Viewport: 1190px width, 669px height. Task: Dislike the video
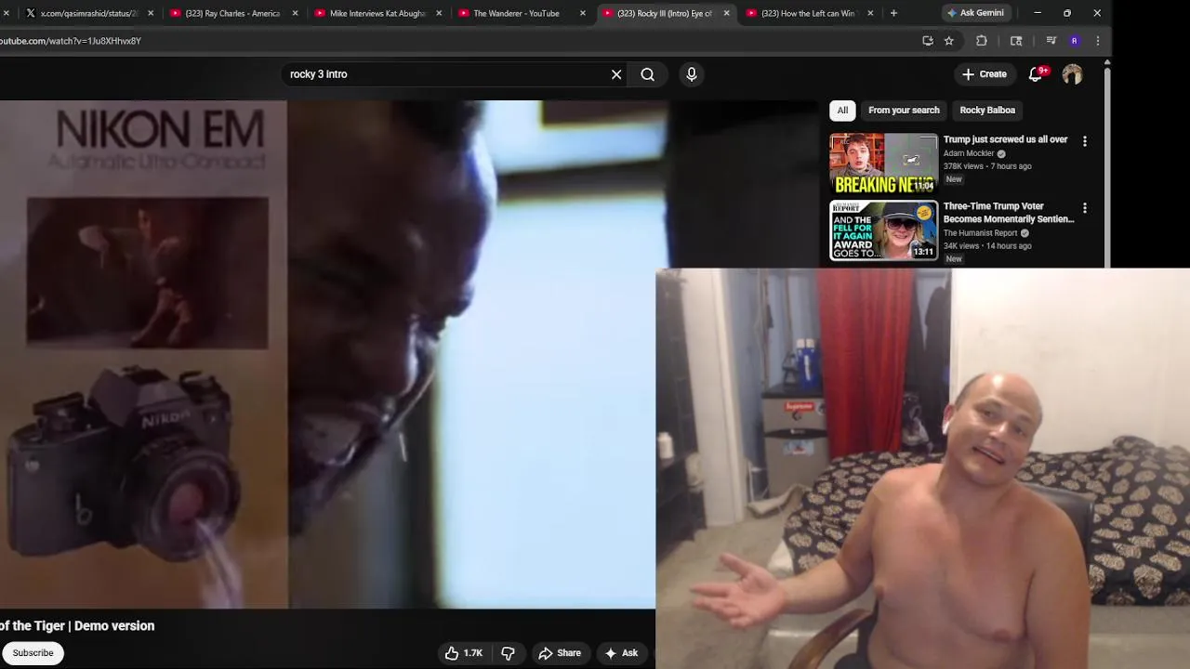(508, 653)
